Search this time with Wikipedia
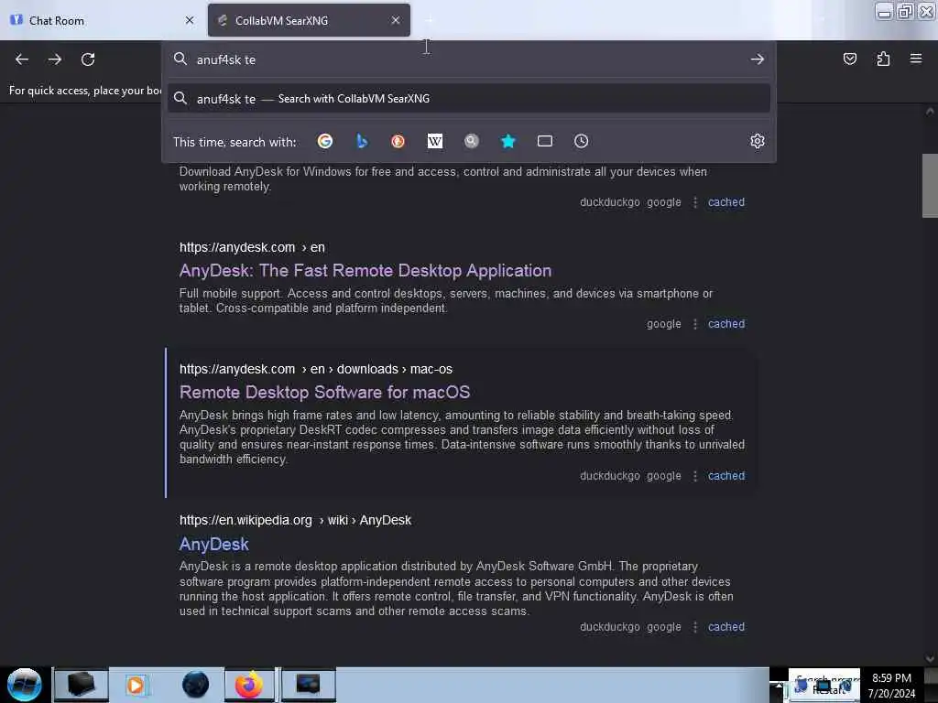This screenshot has height=703, width=938. 435,141
